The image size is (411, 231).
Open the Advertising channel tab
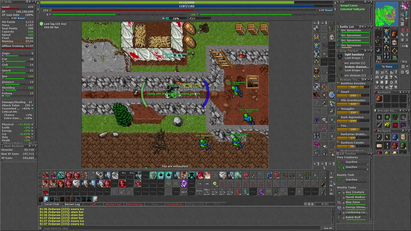click(x=134, y=204)
